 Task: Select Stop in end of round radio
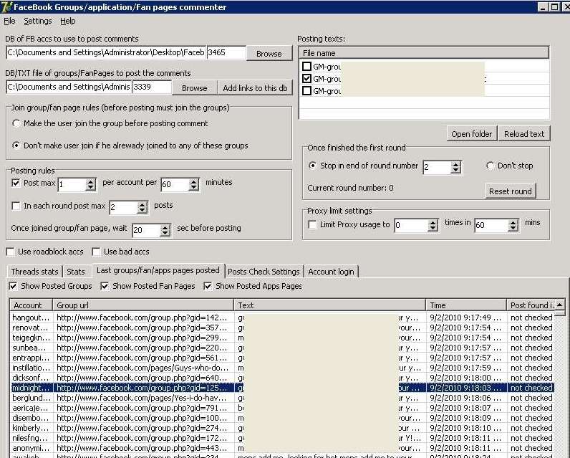(312, 166)
